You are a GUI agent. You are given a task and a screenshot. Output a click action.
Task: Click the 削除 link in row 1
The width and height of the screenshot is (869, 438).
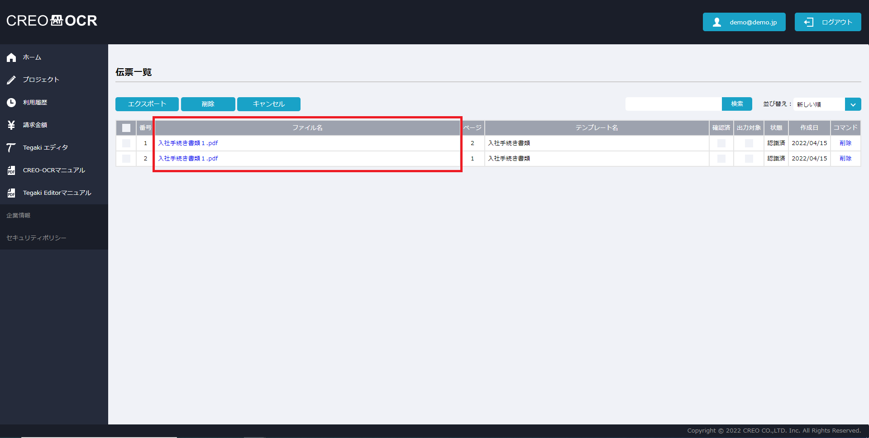845,143
